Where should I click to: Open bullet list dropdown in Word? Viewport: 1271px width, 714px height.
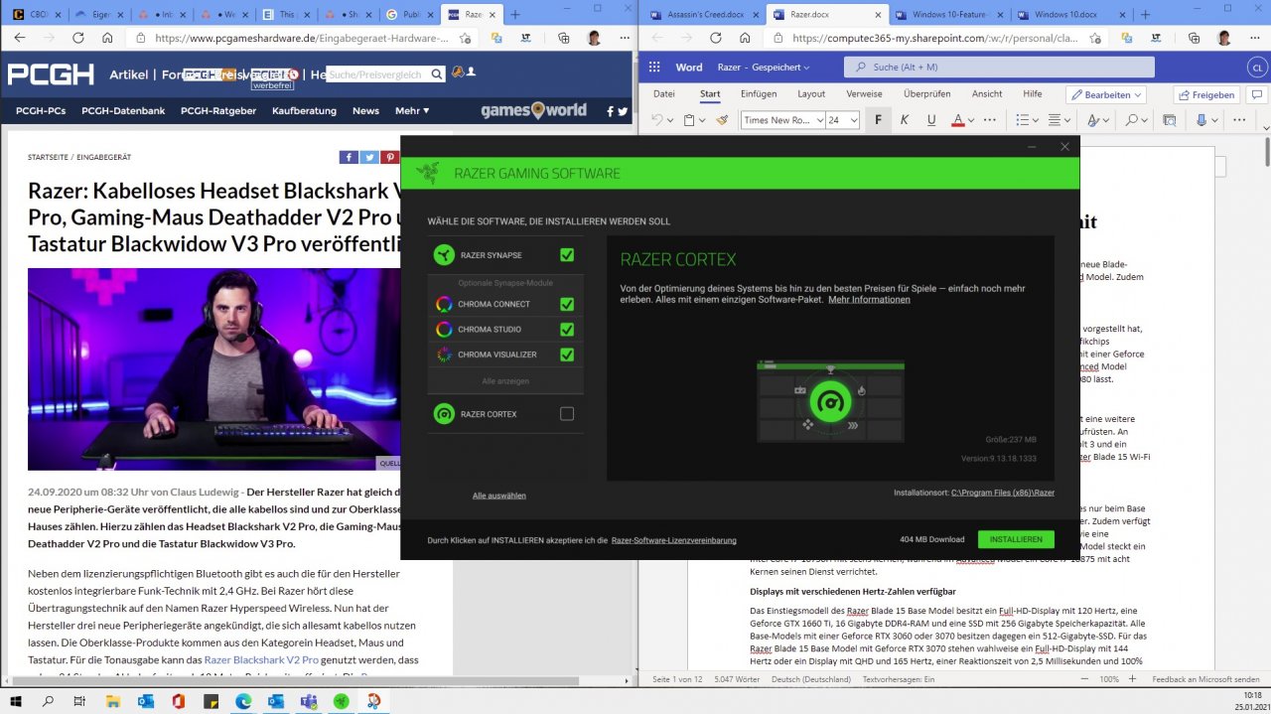[x=1036, y=120]
